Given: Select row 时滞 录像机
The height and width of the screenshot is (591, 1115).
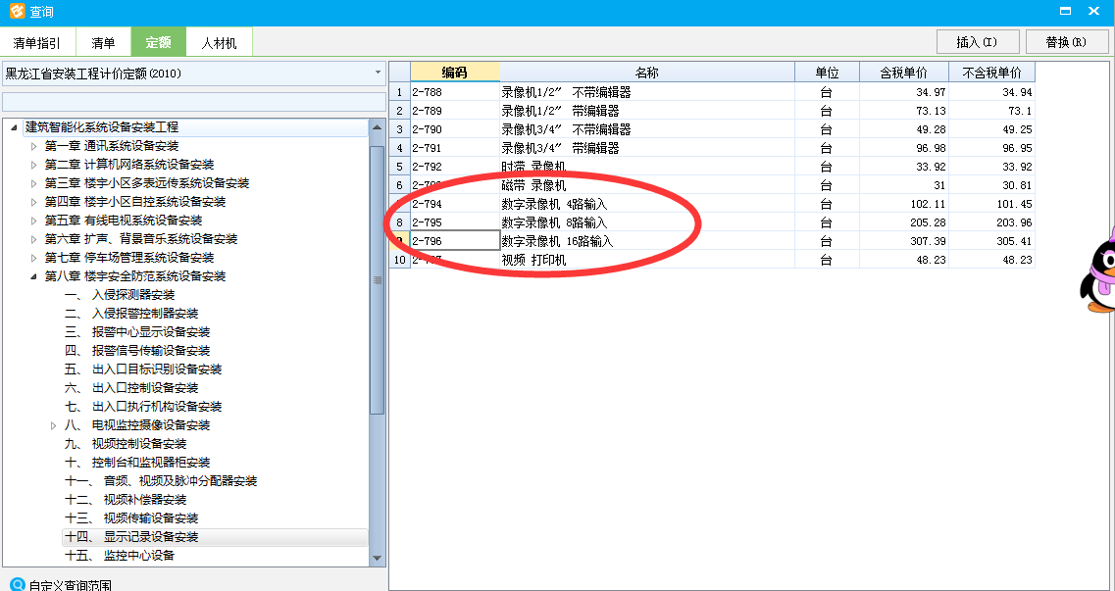Looking at the screenshot, I should [x=647, y=167].
